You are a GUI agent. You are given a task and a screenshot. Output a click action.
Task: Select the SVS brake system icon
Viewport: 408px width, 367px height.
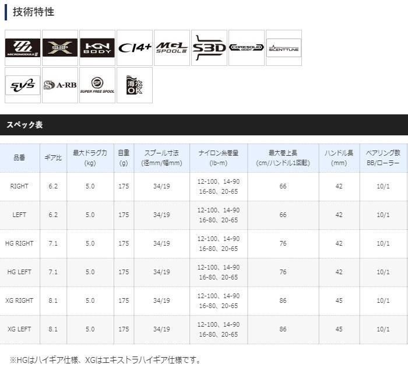(23, 85)
